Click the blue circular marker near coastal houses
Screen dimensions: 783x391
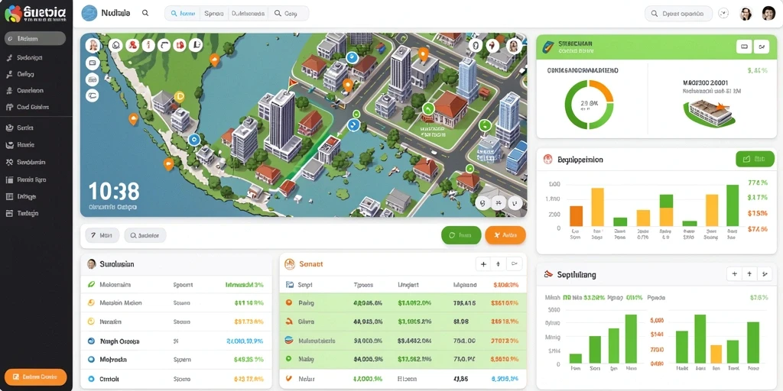click(x=193, y=139)
